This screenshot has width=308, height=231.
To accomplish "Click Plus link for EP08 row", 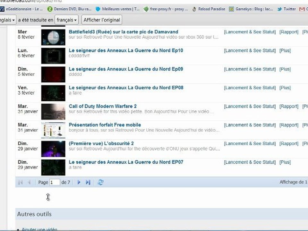I will tap(285, 88).
